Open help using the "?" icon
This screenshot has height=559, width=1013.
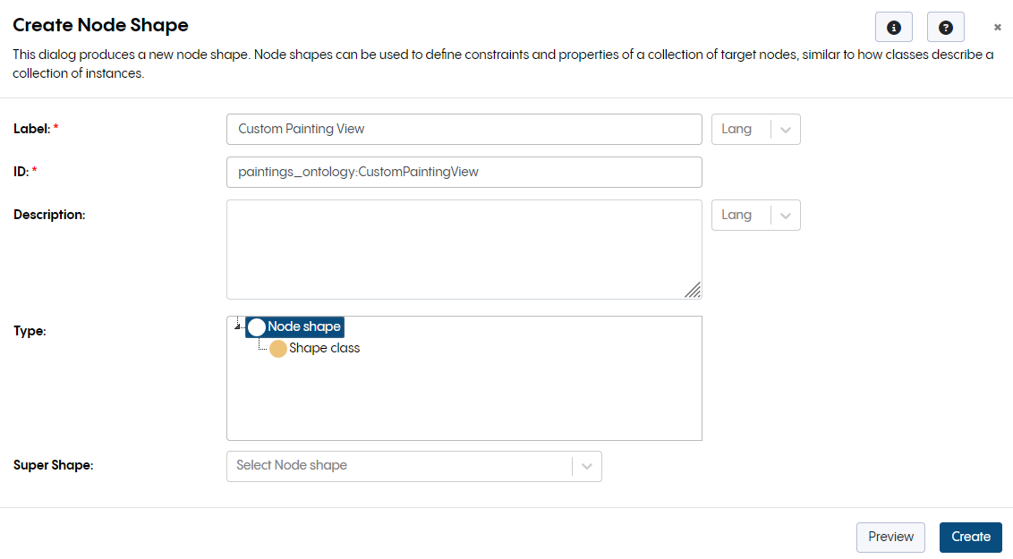click(945, 27)
